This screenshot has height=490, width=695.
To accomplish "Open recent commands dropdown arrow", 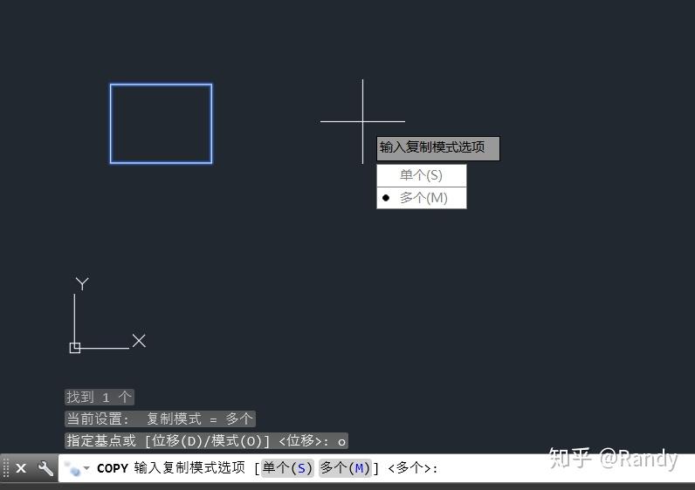I will pos(86,468).
